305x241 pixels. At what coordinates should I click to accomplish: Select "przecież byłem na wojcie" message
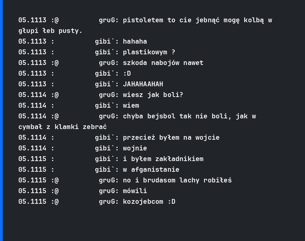point(171,138)
